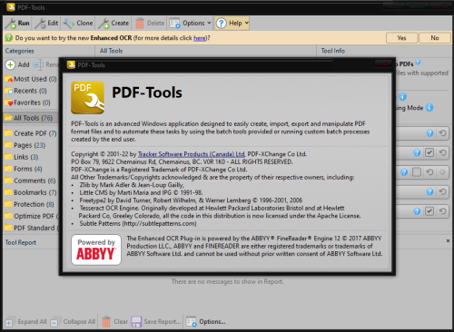Open the 'here' details link

200,38
